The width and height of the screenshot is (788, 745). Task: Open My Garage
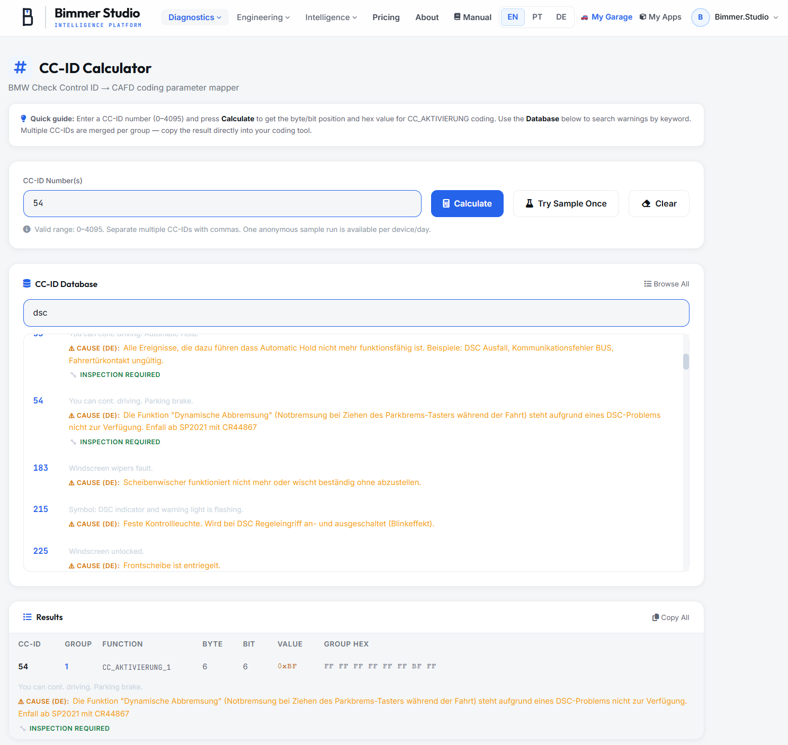pyautogui.click(x=606, y=17)
